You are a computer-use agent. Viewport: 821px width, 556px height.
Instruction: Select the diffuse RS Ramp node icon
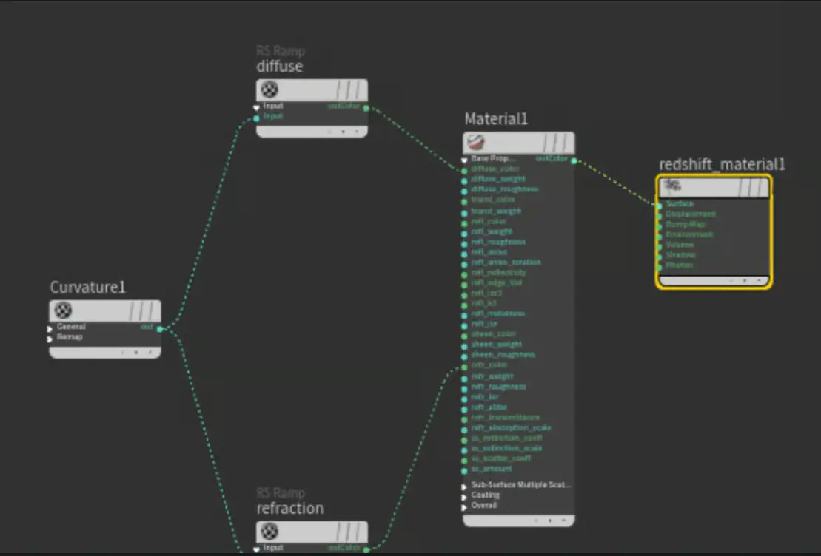(270, 90)
